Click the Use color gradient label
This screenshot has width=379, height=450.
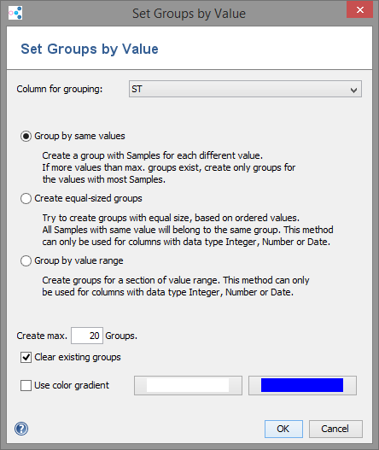(x=72, y=385)
